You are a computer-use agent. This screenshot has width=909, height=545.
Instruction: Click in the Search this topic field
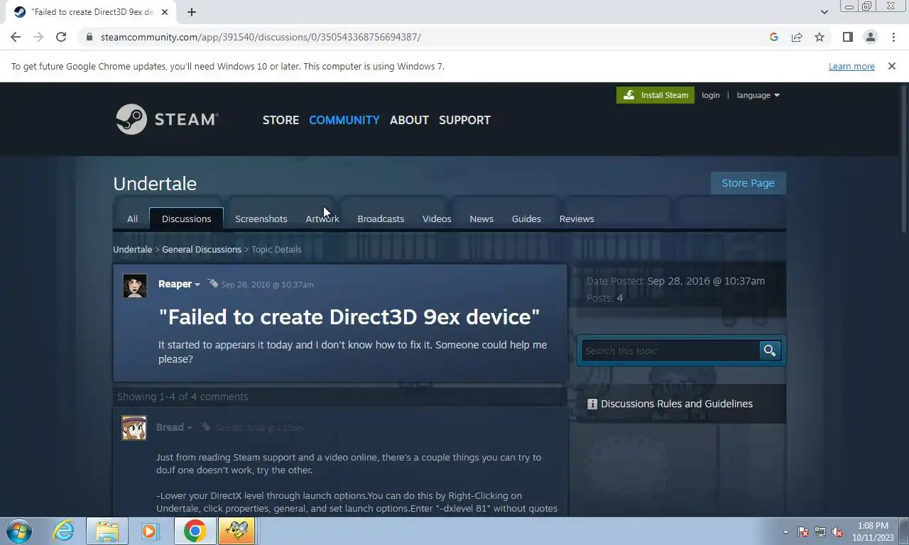(670, 351)
